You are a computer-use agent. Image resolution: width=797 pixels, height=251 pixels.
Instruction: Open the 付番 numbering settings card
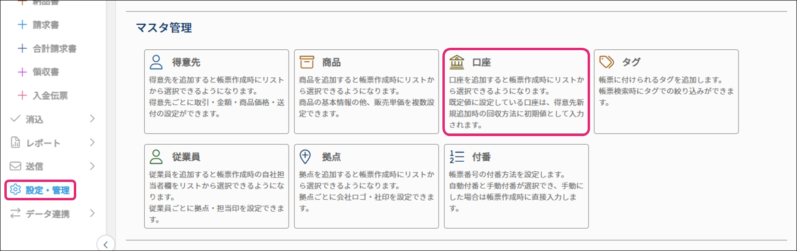coord(516,186)
